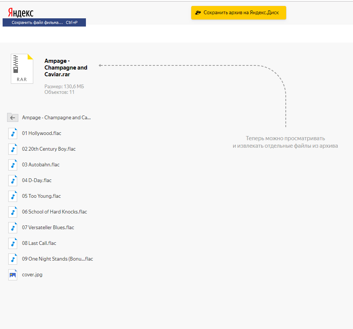Select file name 02 20th Century Boy.flac
The image size is (353, 329).
coord(49,149)
